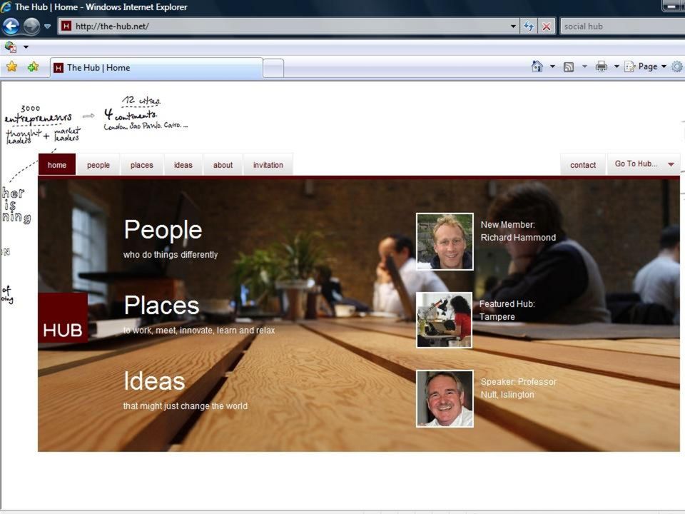Image resolution: width=685 pixels, height=514 pixels.
Task: Click the address bar with the-hub.net URL
Action: (x=288, y=26)
